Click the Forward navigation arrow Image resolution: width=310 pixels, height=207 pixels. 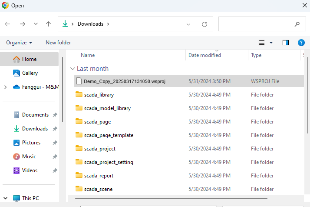pos(23,24)
